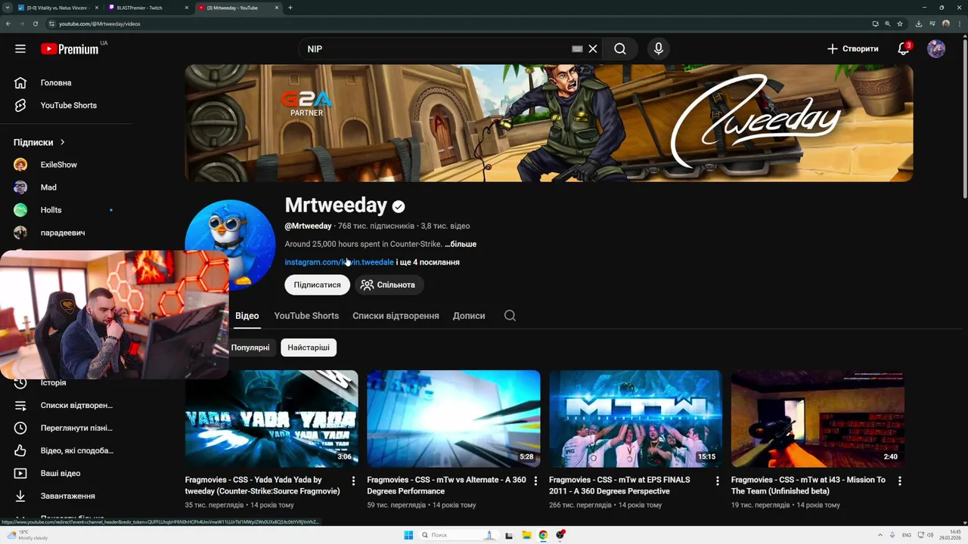Open notifications bell icon
This screenshot has height=544, width=968.
(903, 48)
